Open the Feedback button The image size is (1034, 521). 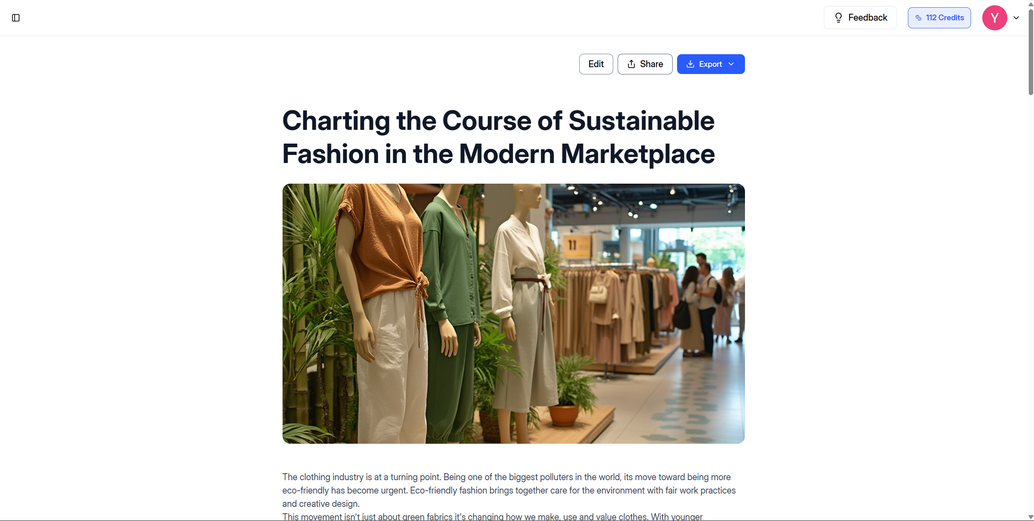[x=860, y=18]
